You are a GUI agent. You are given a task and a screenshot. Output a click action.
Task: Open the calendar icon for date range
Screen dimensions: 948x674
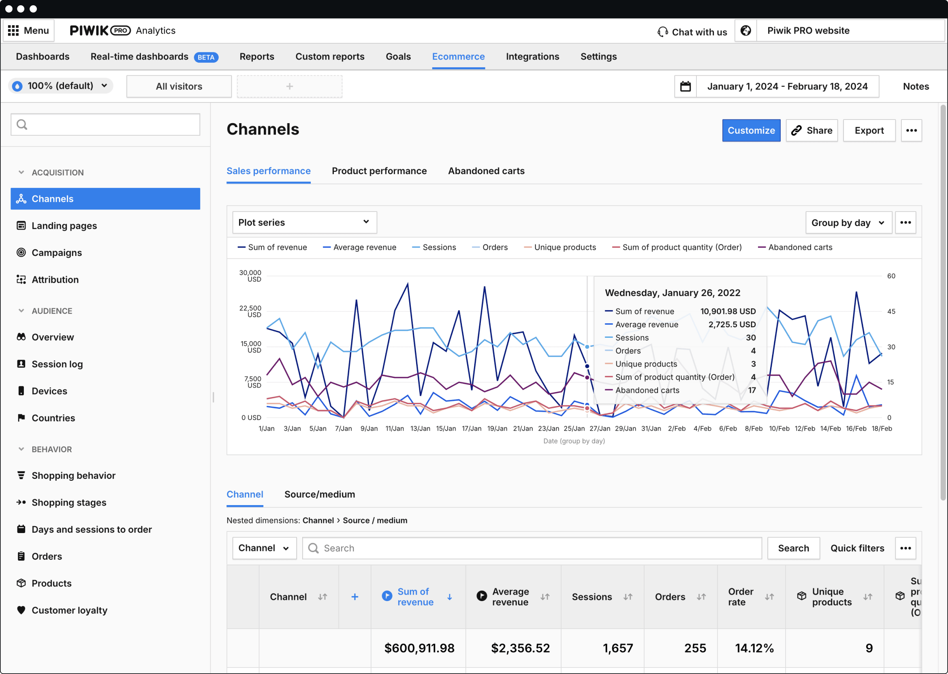point(685,86)
